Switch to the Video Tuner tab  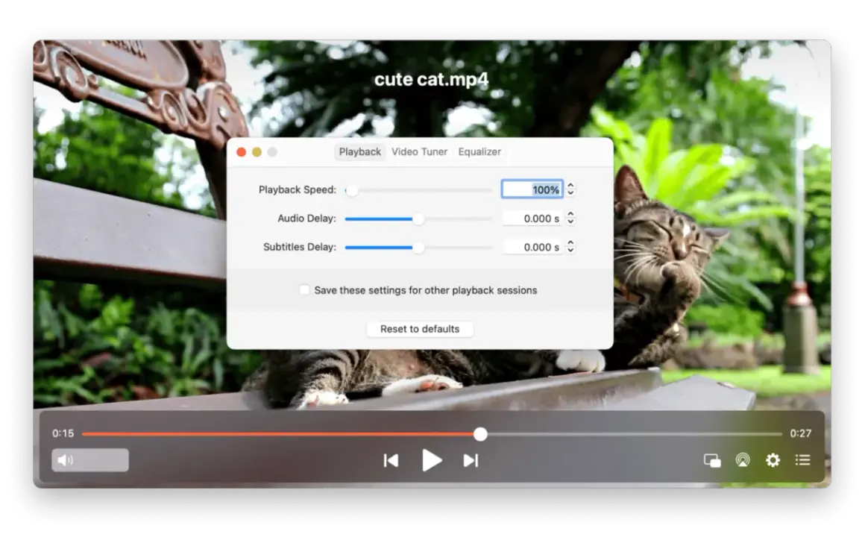click(419, 151)
